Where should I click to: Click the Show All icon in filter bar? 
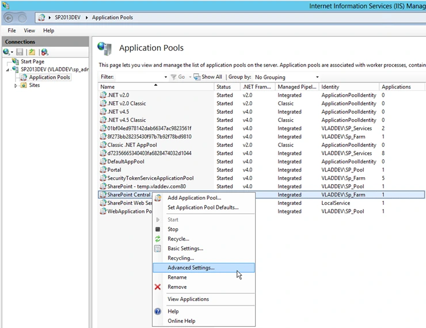click(197, 77)
